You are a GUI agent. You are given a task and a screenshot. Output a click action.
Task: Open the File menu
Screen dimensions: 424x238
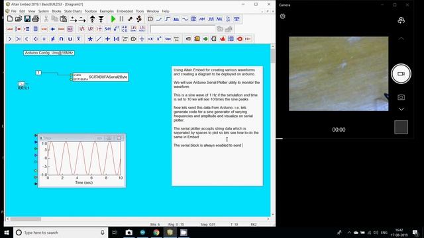click(13, 11)
